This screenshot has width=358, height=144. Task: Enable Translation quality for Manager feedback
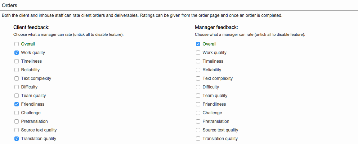click(x=198, y=139)
